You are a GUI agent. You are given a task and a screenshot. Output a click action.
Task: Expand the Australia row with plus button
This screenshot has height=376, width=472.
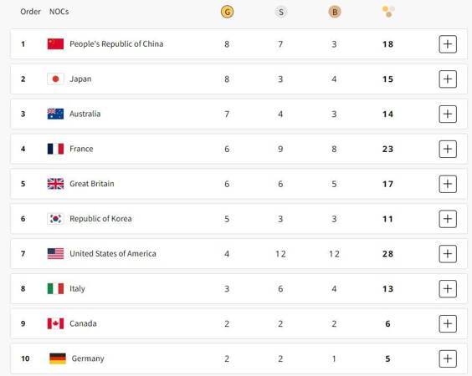click(x=448, y=114)
